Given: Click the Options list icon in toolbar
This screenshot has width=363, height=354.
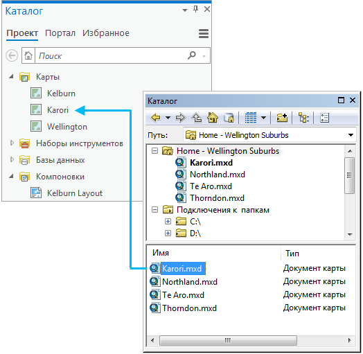Looking at the screenshot, I should point(325,118).
